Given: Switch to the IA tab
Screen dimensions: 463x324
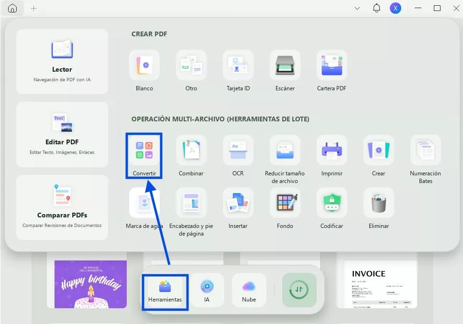Looking at the screenshot, I should [x=207, y=291].
